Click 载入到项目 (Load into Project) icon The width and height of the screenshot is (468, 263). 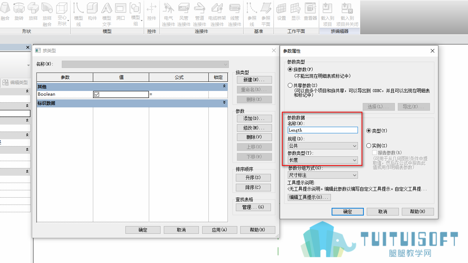point(328,14)
